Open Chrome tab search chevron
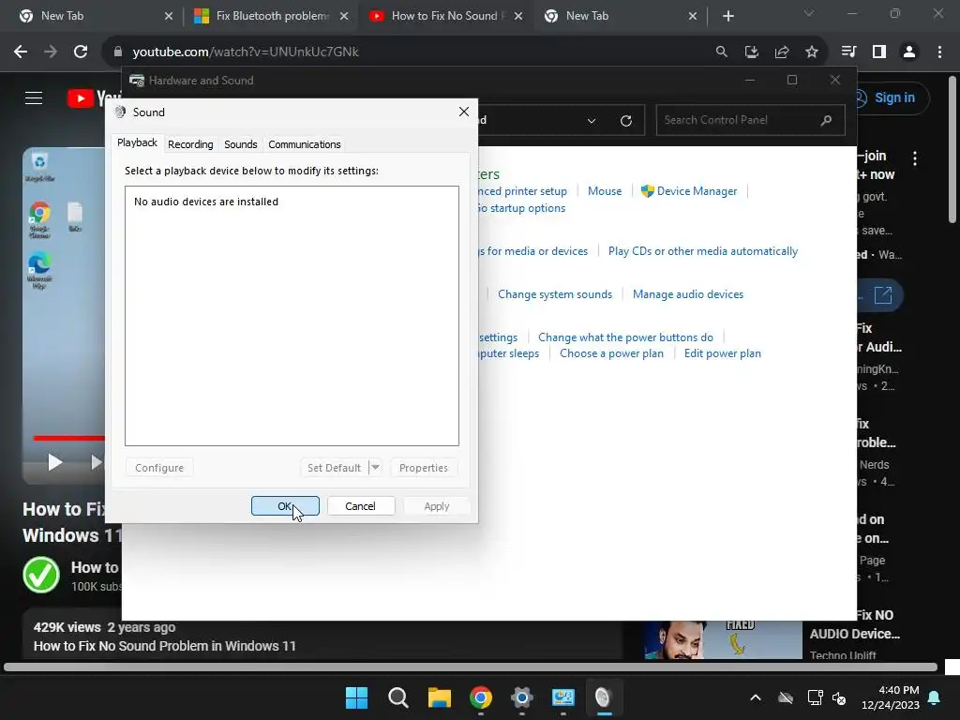 tap(809, 13)
